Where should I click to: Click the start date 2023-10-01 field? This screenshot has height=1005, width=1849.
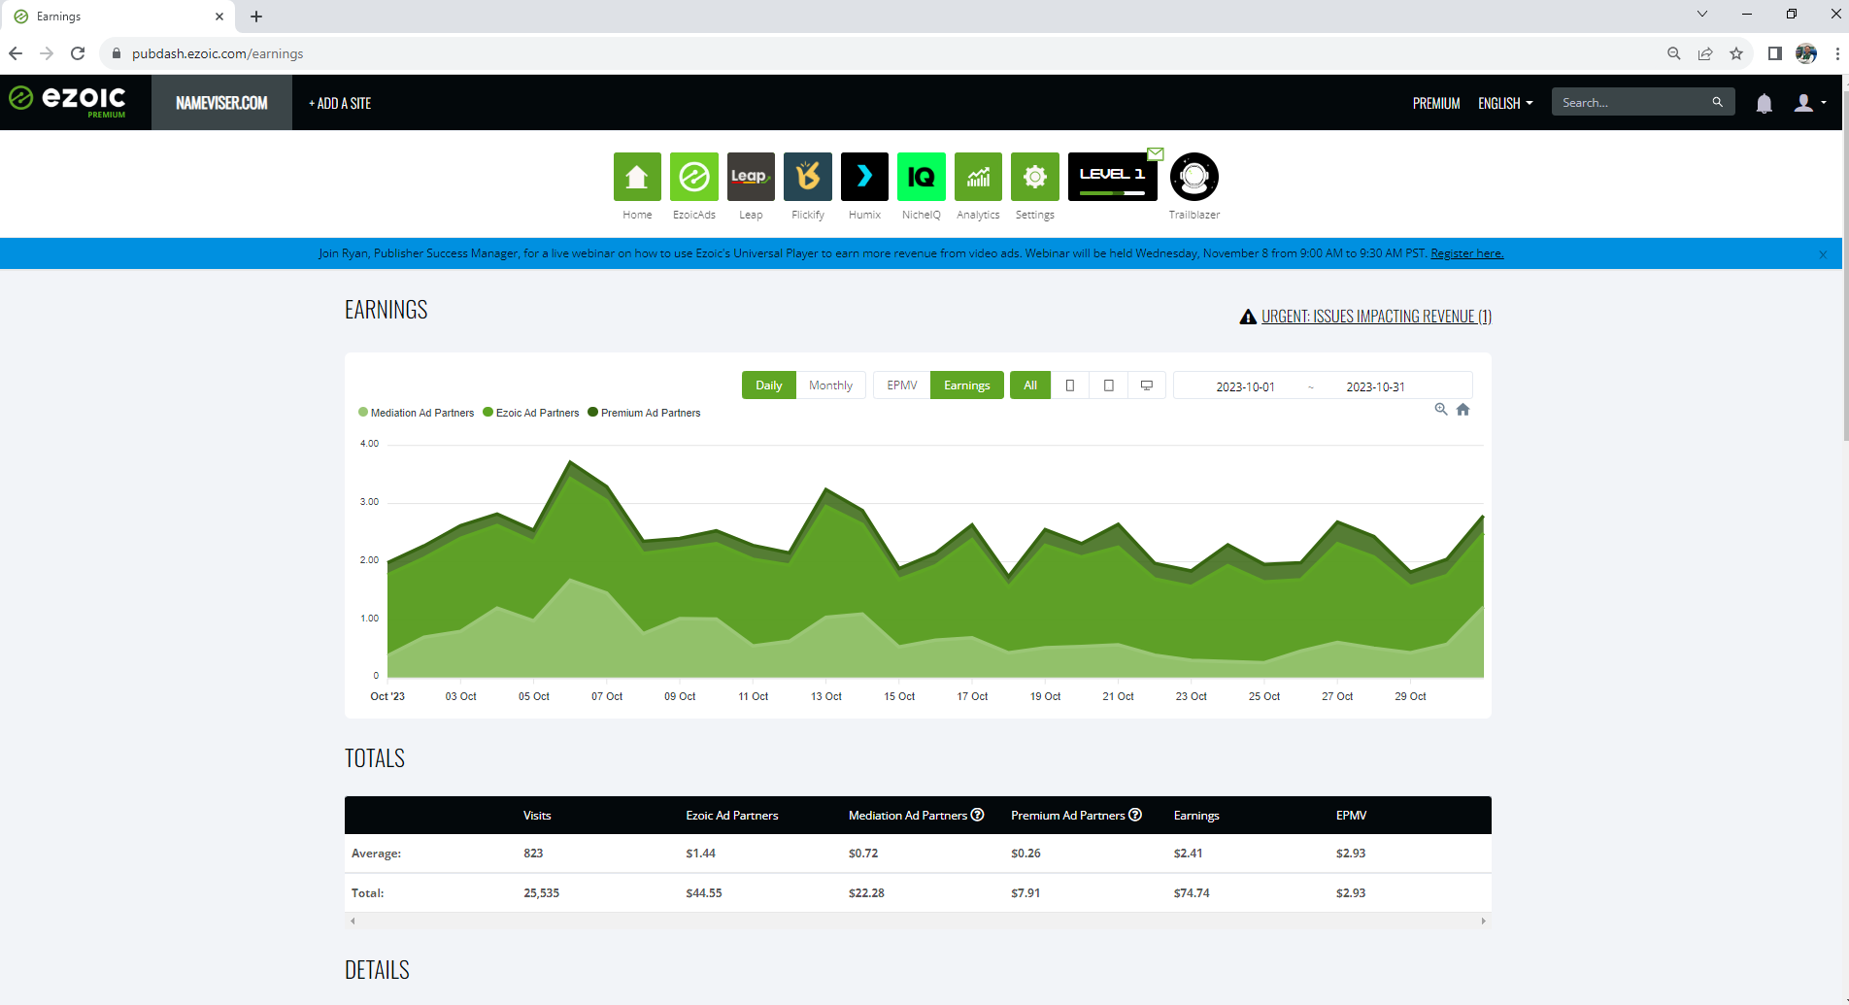(1245, 386)
